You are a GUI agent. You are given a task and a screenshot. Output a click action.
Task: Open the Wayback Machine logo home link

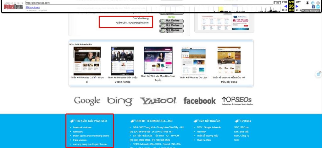pos(13,6)
